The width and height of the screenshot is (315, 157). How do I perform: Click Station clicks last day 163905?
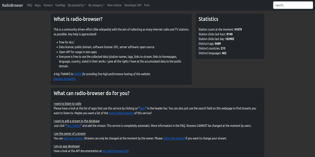click(x=216, y=39)
